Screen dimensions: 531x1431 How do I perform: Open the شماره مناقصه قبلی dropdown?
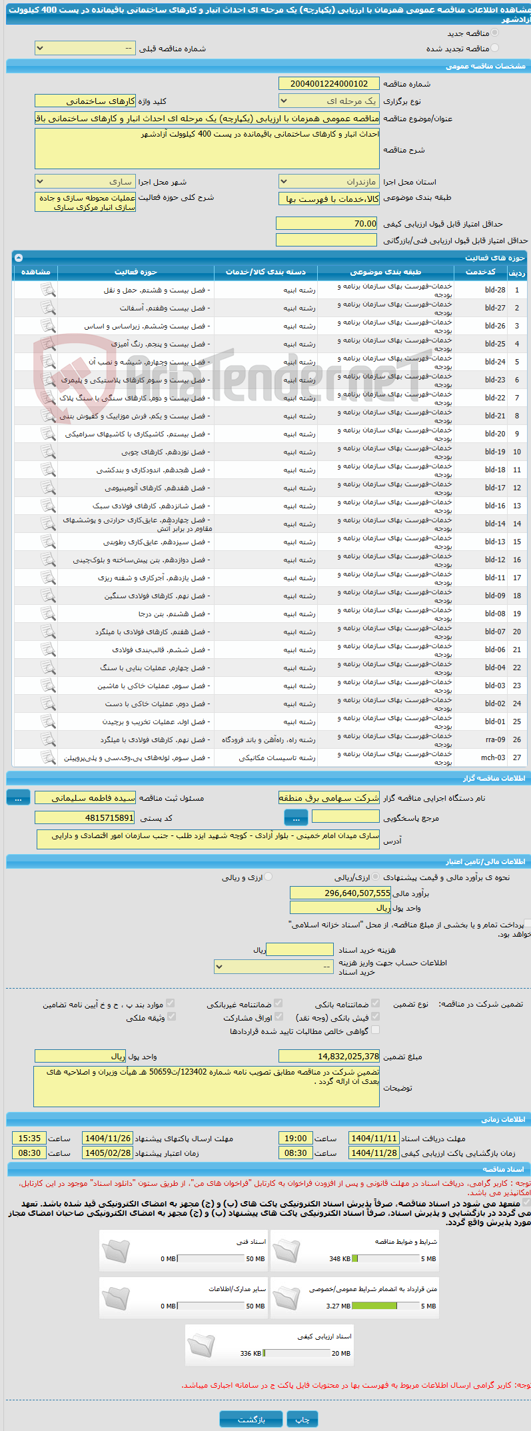tap(85, 49)
